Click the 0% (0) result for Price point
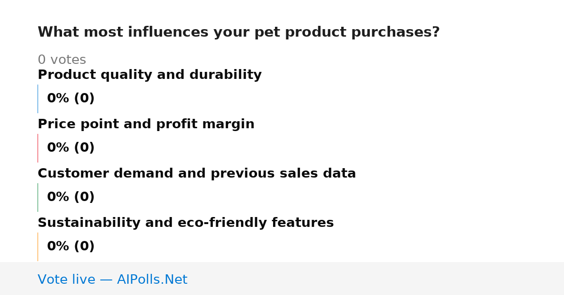This screenshot has height=295, width=564. click(x=71, y=148)
